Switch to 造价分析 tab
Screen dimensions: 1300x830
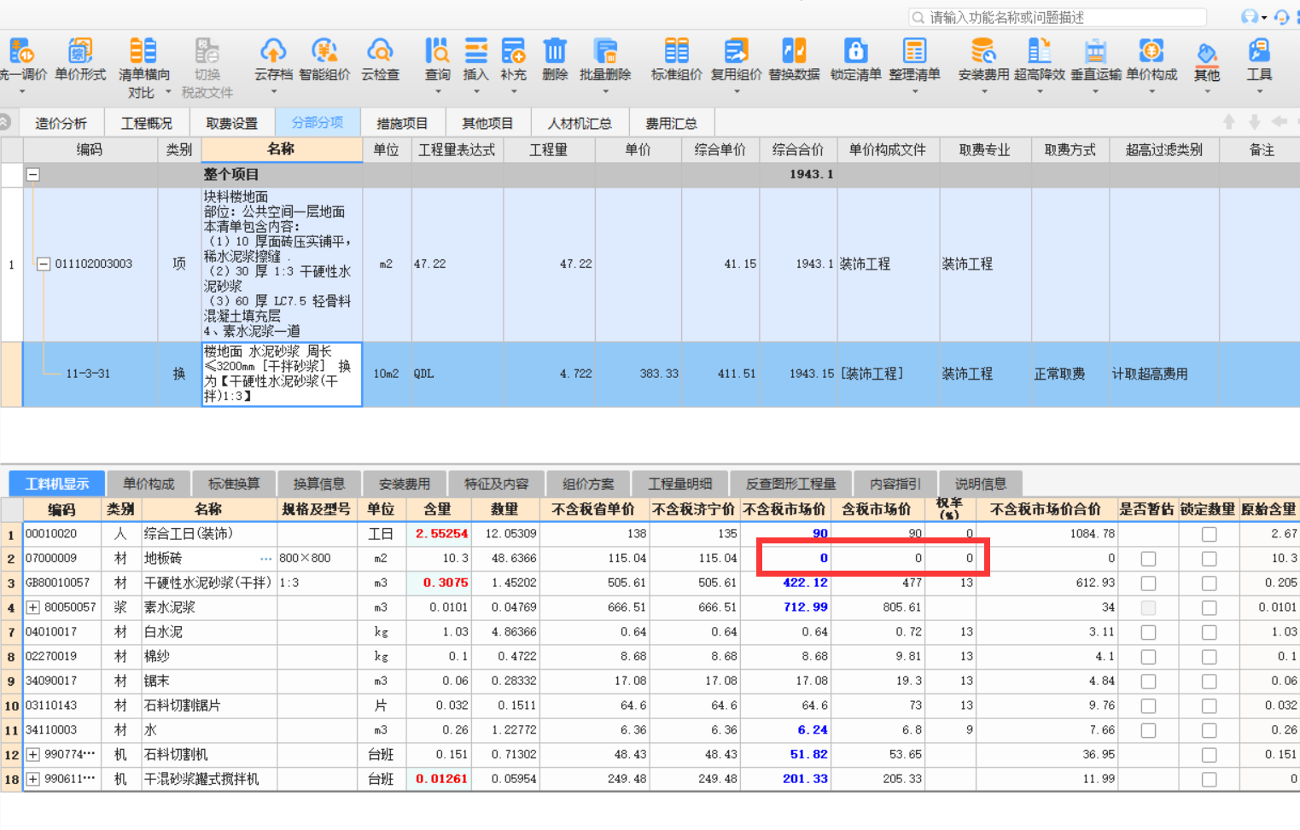pyautogui.click(x=61, y=124)
